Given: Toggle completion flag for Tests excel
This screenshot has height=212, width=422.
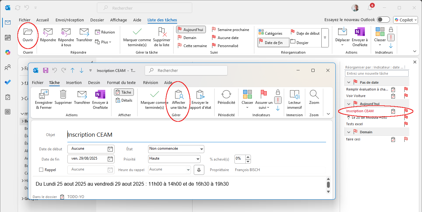Looking at the screenshot, I should tap(406, 124).
